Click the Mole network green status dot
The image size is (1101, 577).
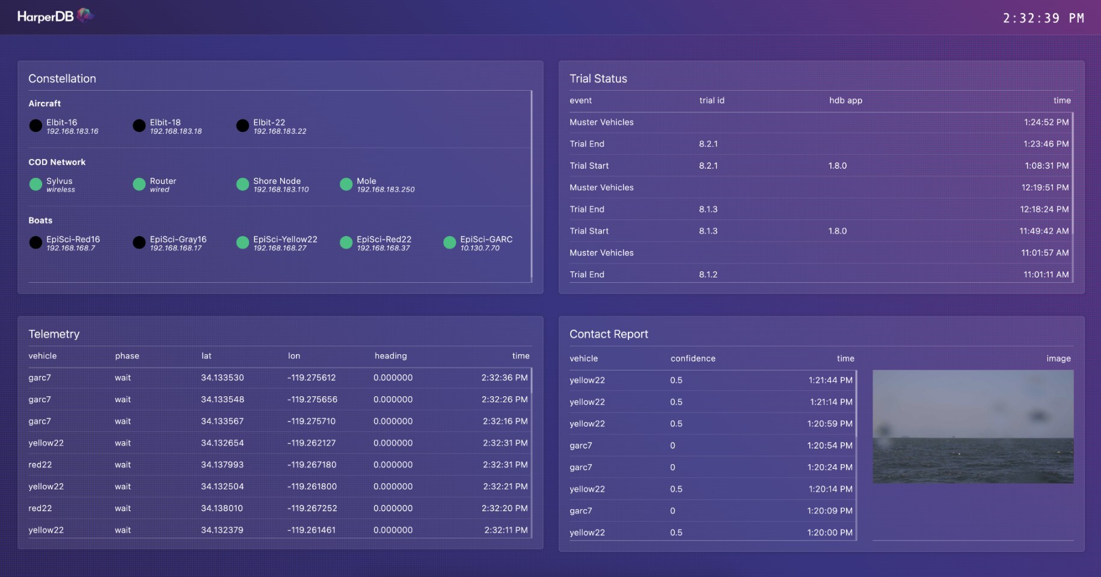pos(346,184)
